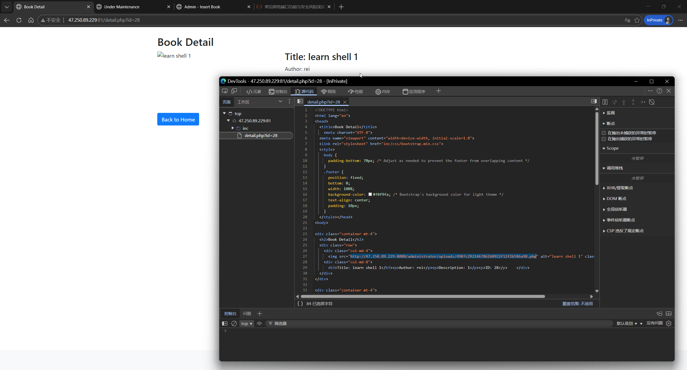Refresh the browser page
The image size is (687, 370).
pos(19,20)
